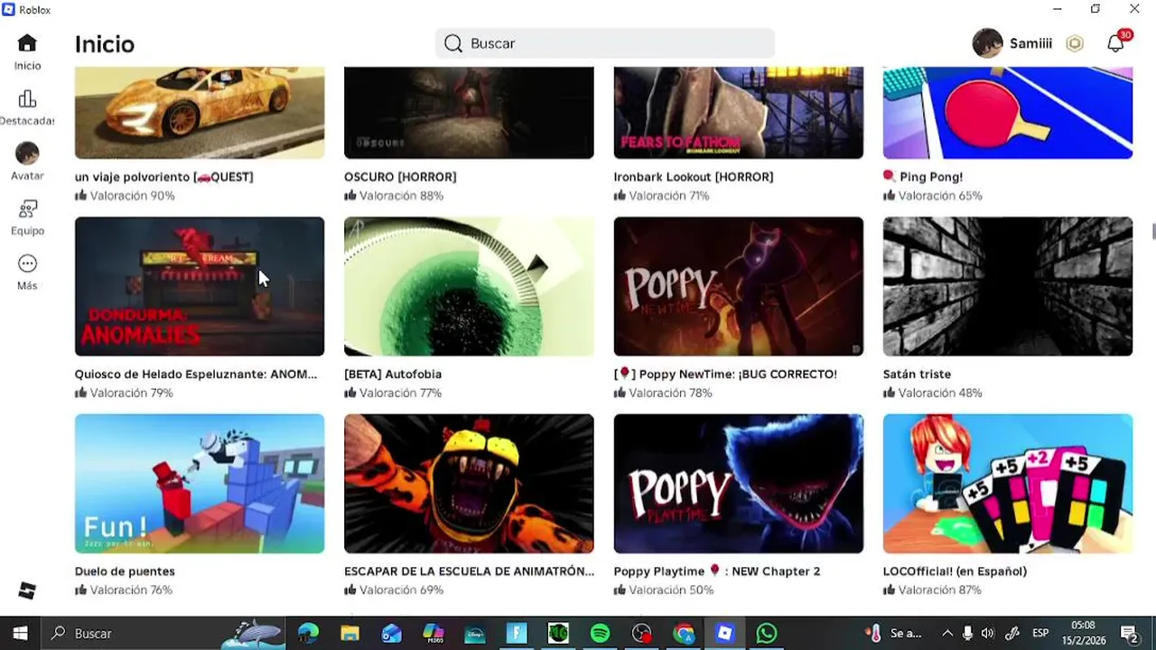
Task: Click title 'un viaje polvoriento [QUEST]'
Action: pos(164,177)
